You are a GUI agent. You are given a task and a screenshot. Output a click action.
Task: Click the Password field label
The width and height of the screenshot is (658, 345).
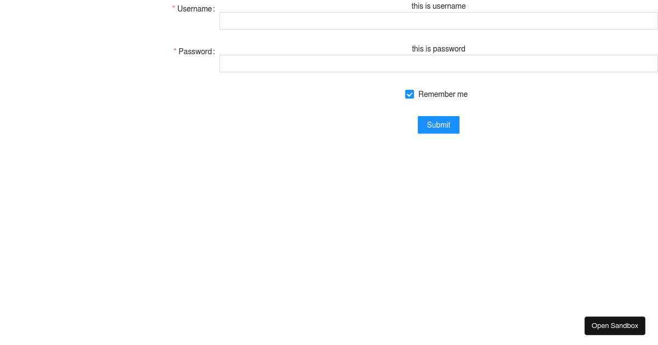click(196, 51)
